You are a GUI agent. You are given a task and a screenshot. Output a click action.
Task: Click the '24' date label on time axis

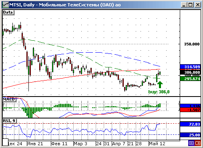[x=99, y=144]
